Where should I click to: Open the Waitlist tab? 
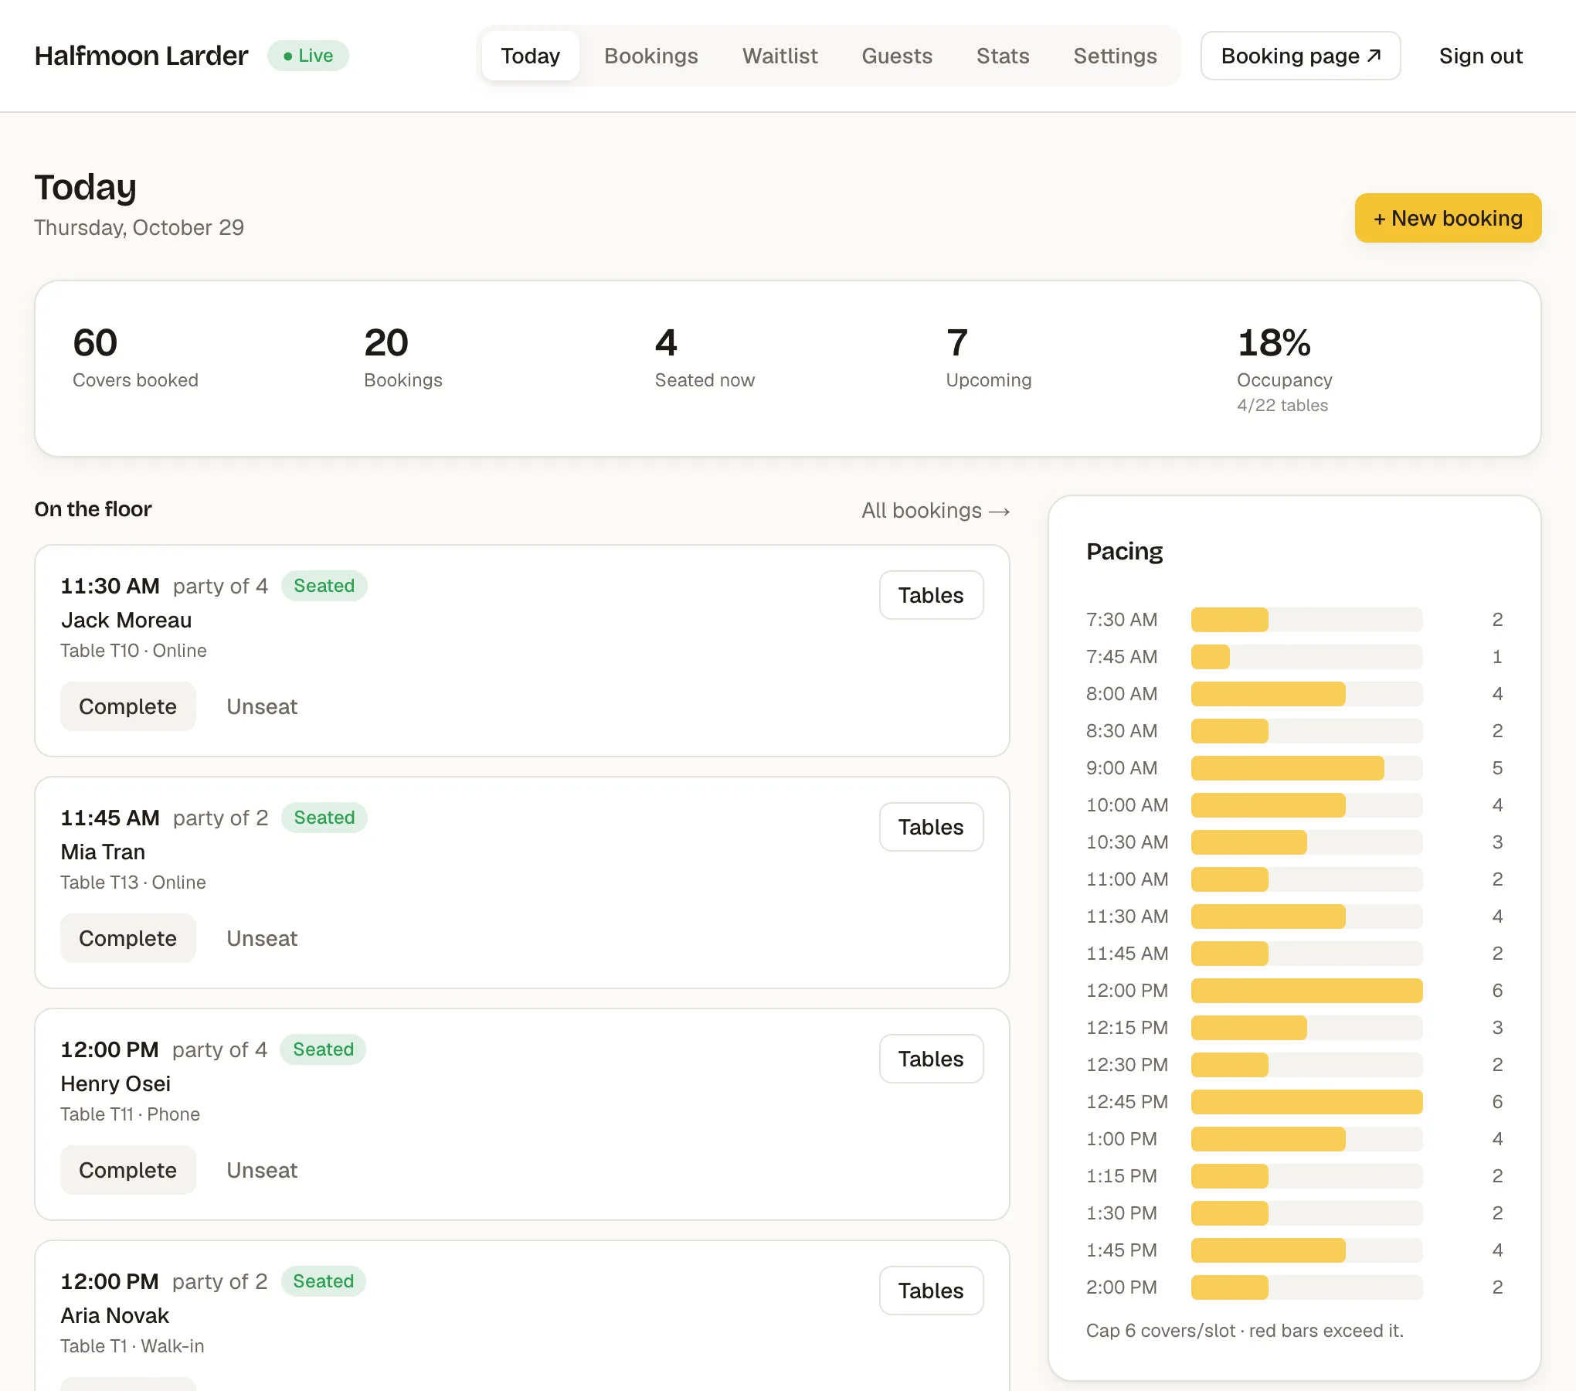click(780, 56)
